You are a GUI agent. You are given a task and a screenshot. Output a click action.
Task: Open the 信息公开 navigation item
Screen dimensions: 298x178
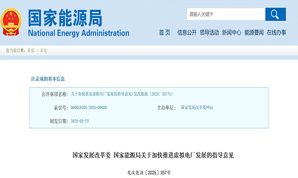[187, 33]
